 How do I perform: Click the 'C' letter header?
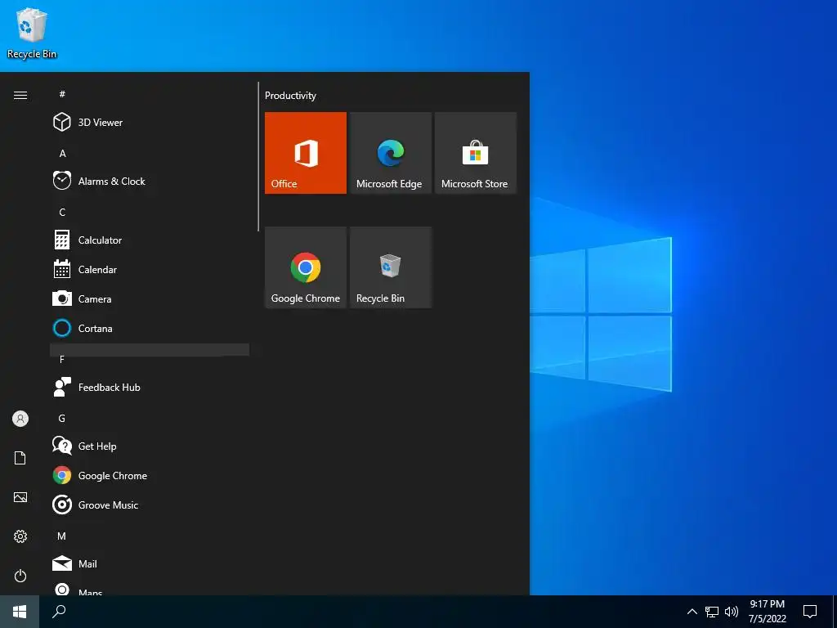[62, 212]
